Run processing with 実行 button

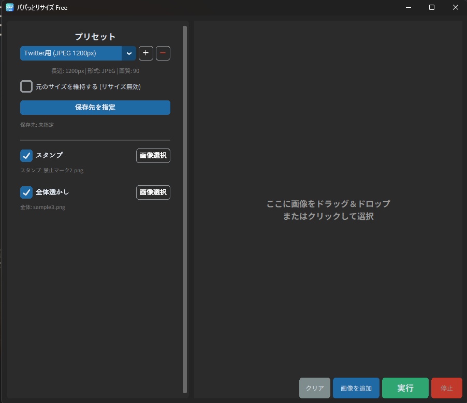pos(405,388)
